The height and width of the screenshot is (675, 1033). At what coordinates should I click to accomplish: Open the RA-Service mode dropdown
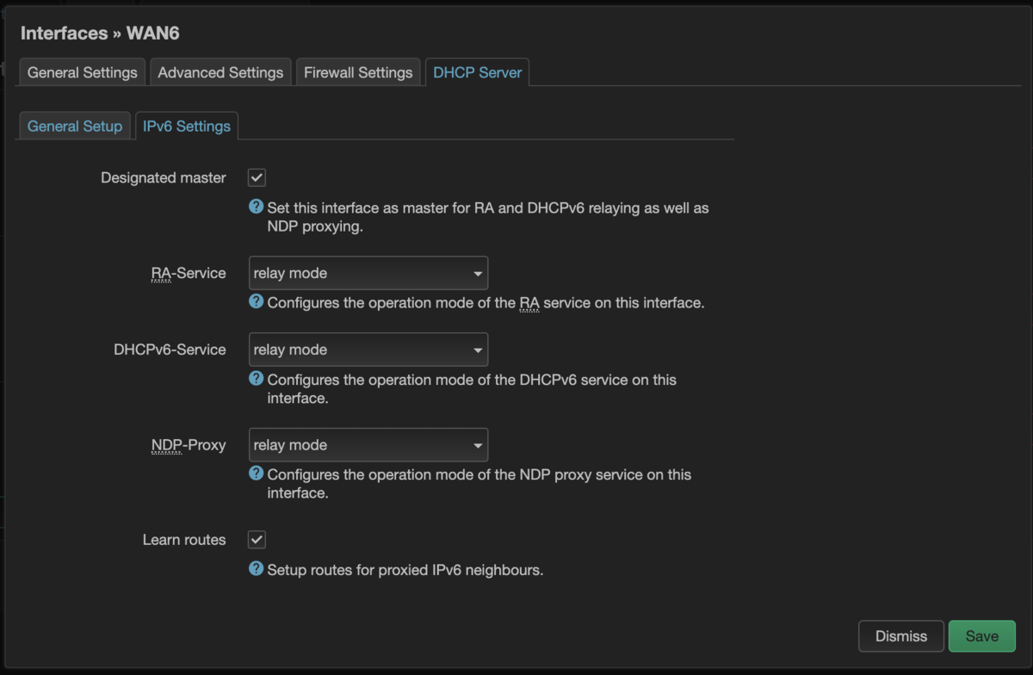click(x=368, y=273)
